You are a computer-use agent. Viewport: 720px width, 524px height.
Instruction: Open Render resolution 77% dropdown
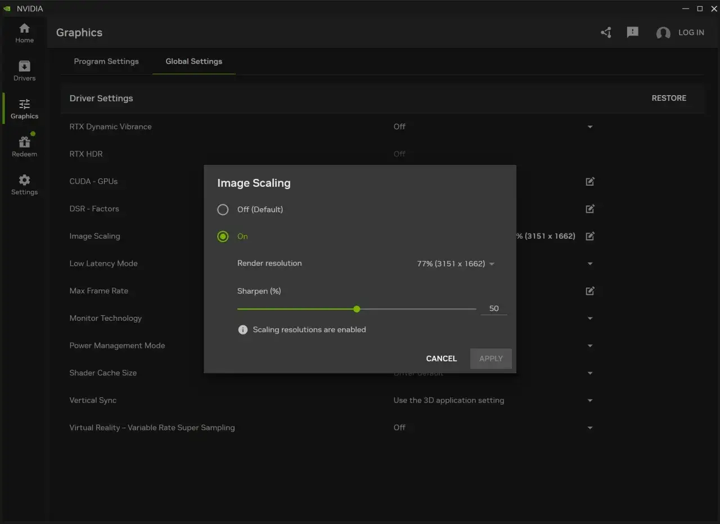click(456, 263)
